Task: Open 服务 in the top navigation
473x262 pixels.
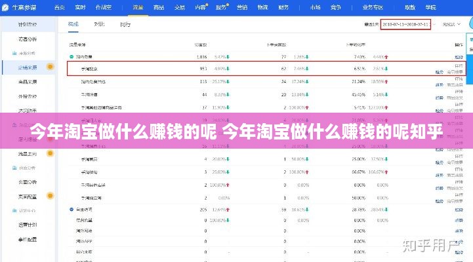Action: 221,7
